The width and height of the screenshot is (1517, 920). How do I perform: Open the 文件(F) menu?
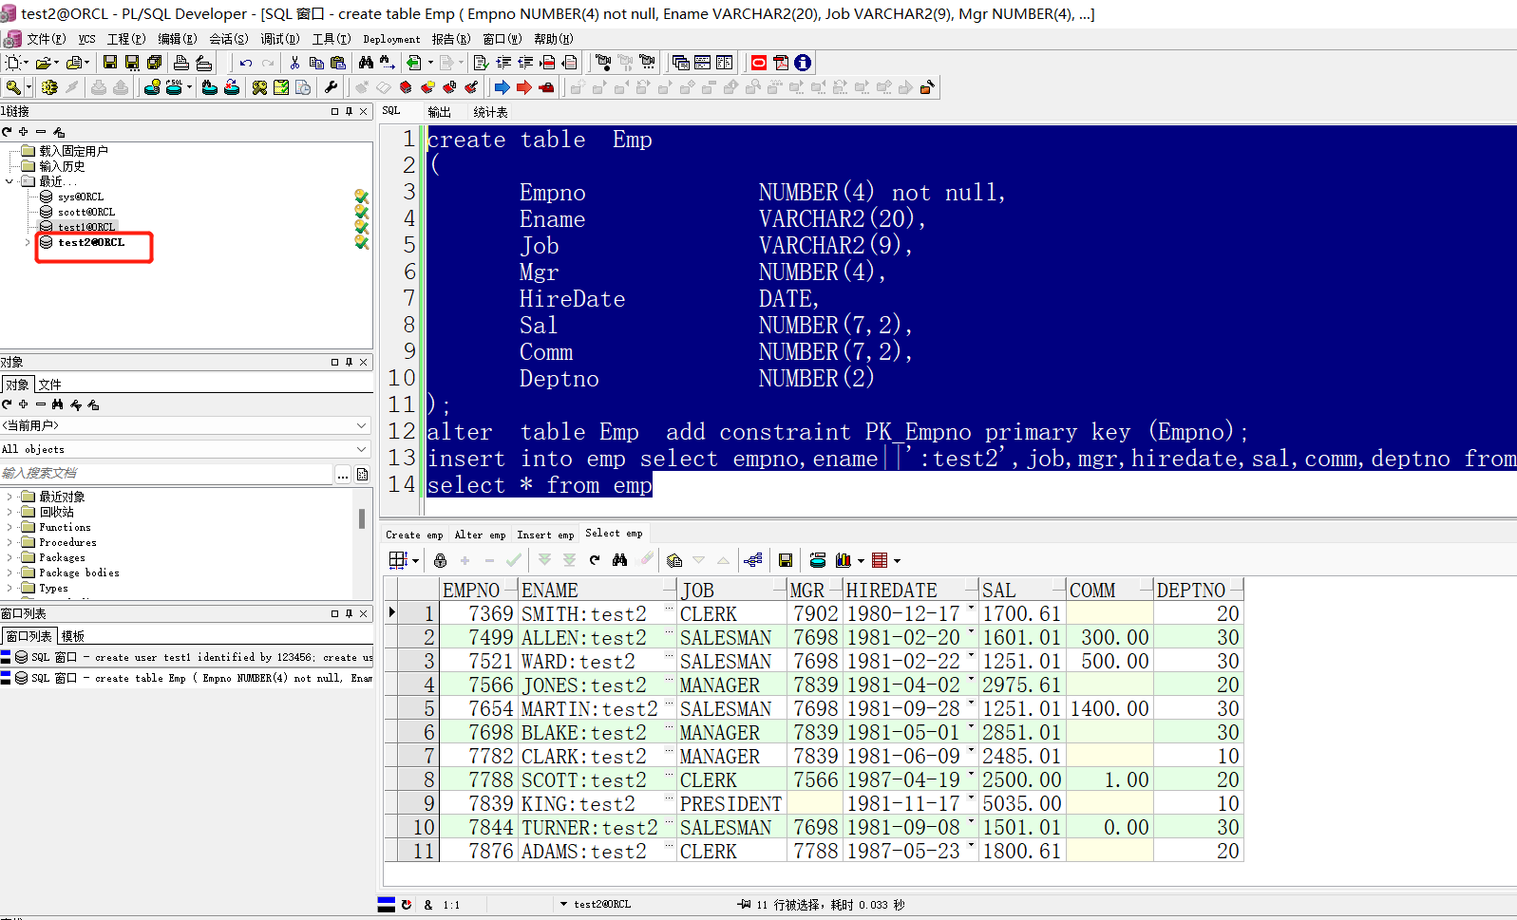(47, 39)
